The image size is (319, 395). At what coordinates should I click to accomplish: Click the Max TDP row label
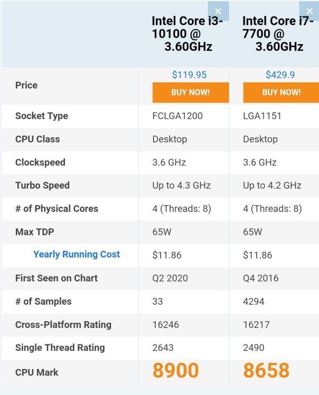pyautogui.click(x=35, y=232)
